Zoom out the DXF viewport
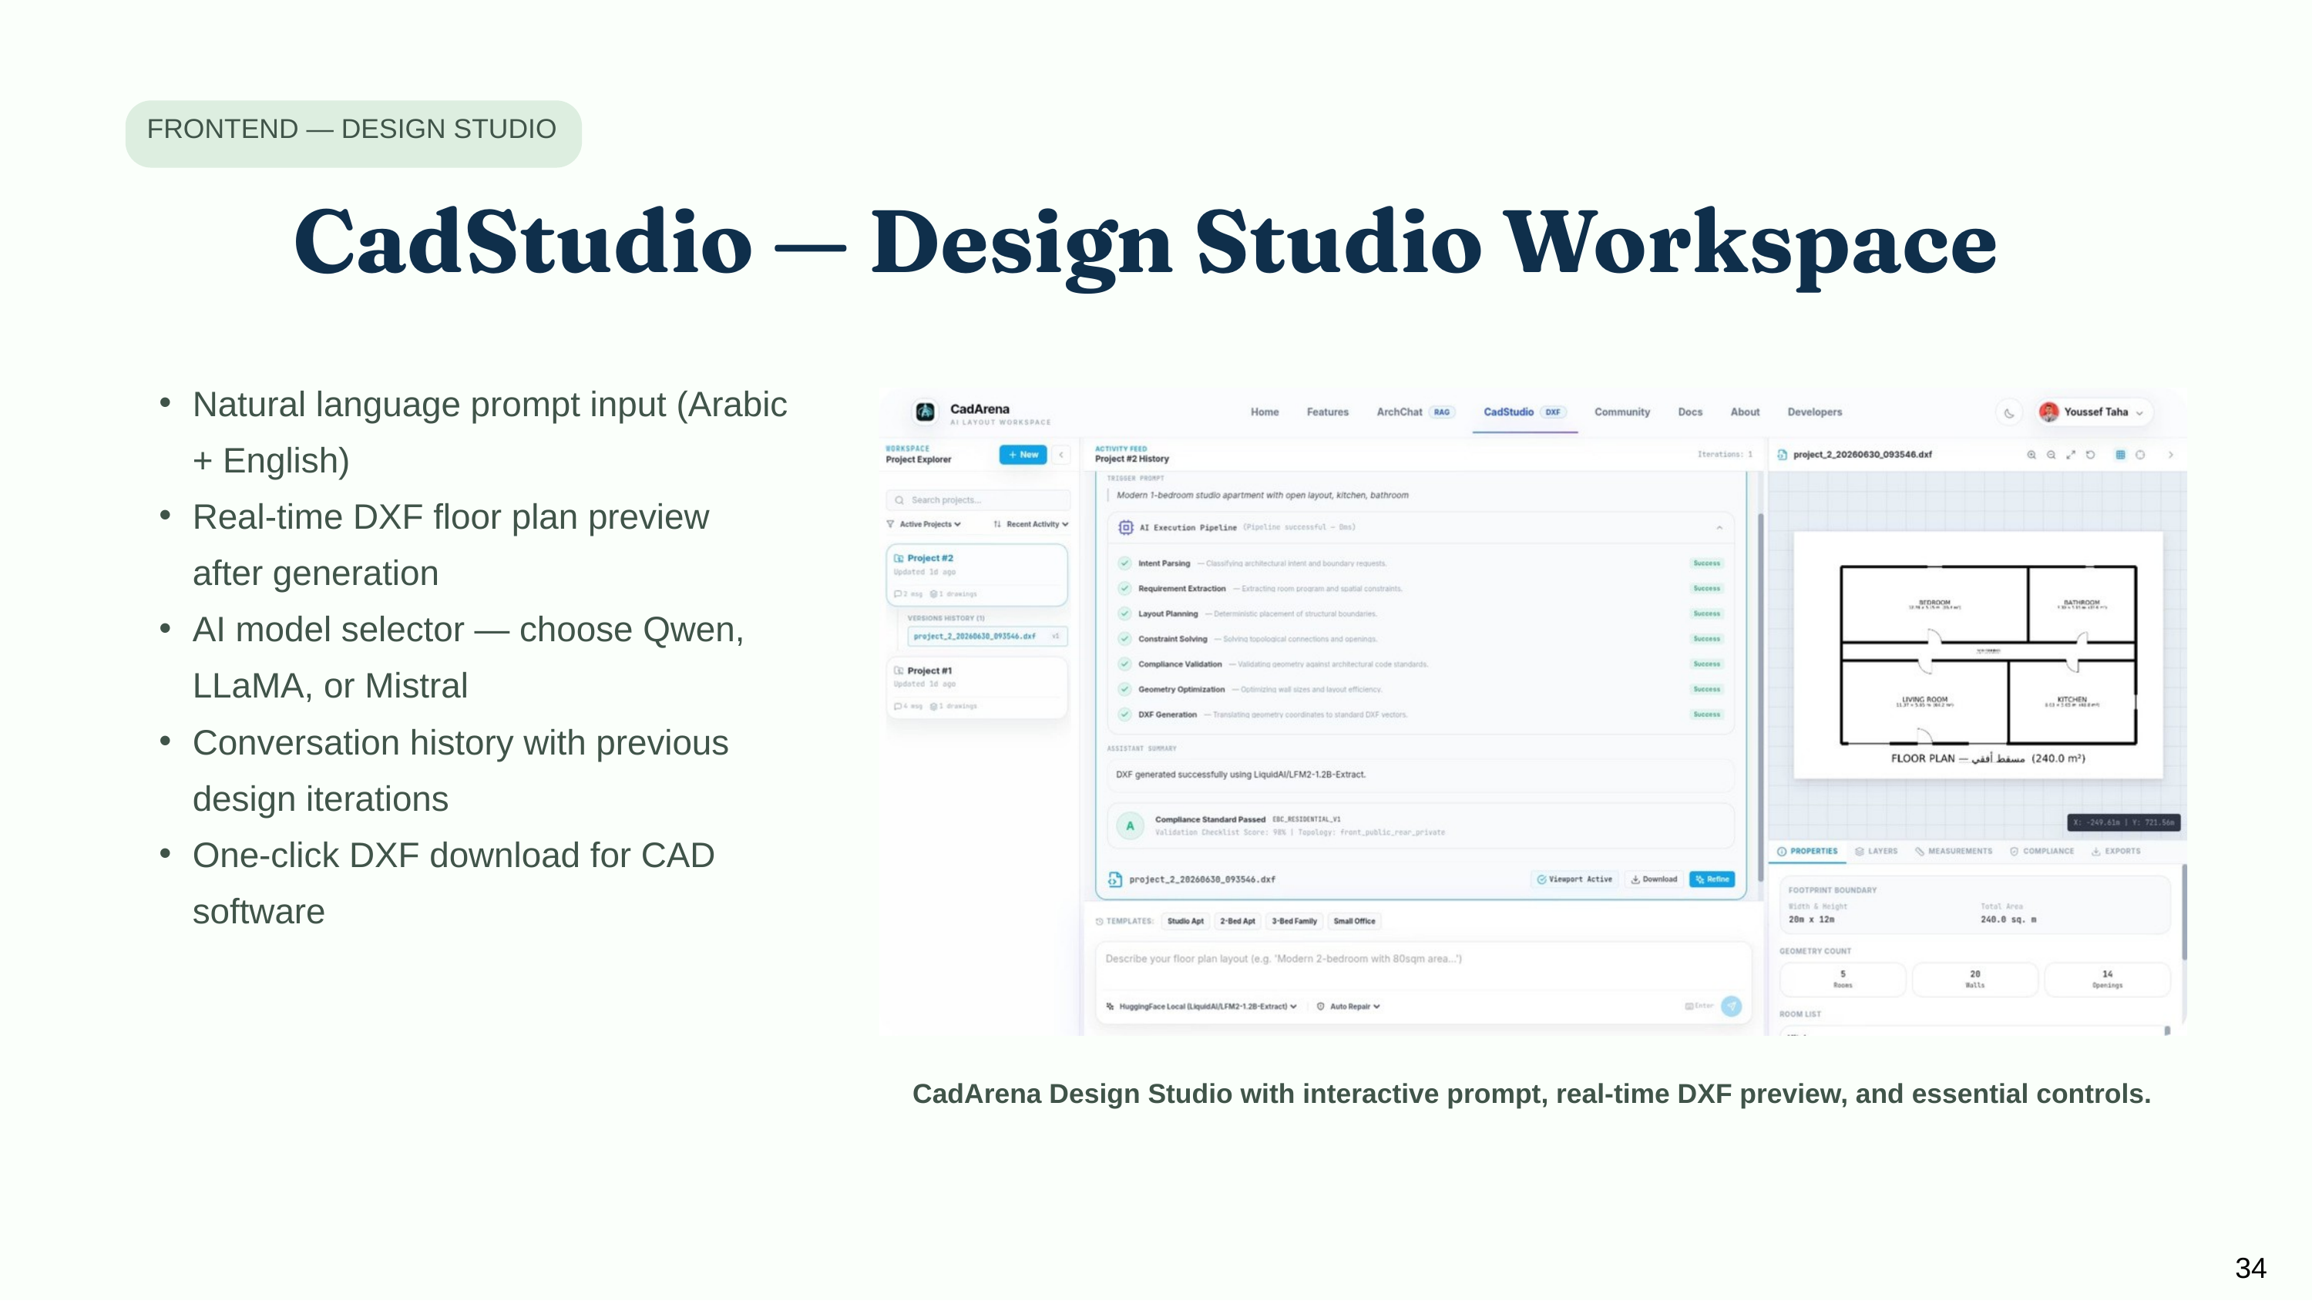The width and height of the screenshot is (2312, 1301). pyautogui.click(x=2051, y=456)
